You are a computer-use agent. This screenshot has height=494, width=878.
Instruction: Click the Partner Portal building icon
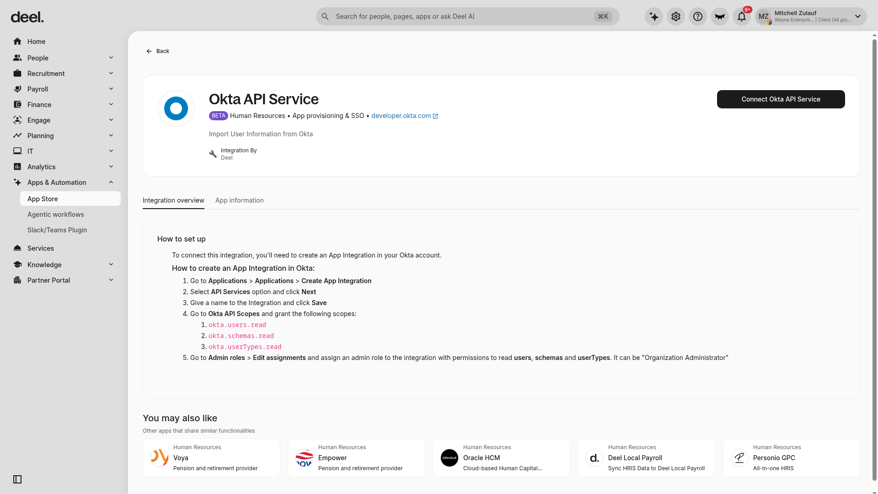click(17, 280)
